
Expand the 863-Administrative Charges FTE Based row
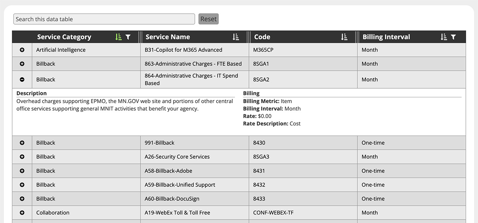pos(22,64)
